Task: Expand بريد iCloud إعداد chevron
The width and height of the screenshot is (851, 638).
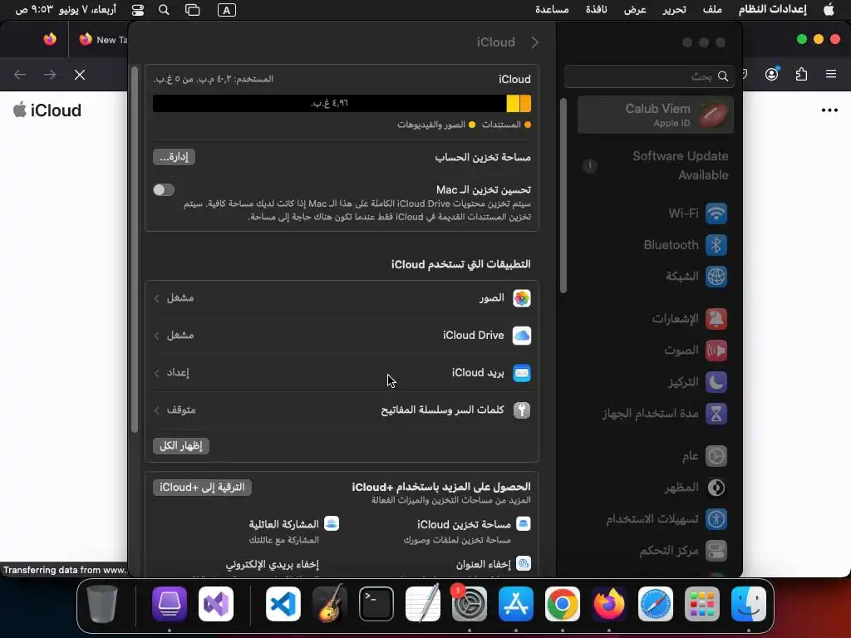Action: 156,373
